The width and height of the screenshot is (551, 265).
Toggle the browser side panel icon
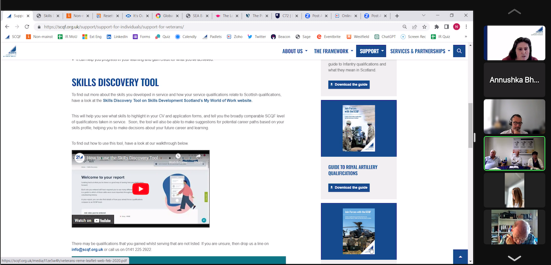point(447,27)
